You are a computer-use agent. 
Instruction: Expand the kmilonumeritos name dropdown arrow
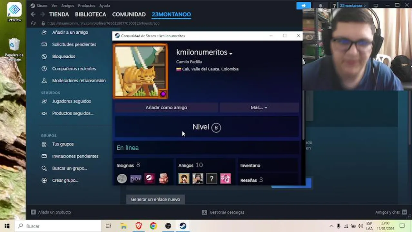pos(231,53)
